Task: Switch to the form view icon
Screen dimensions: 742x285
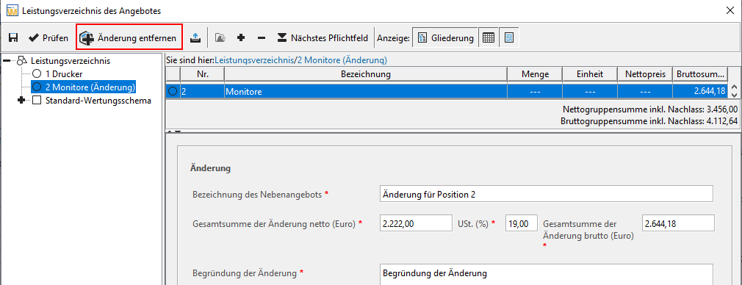Action: pos(509,38)
